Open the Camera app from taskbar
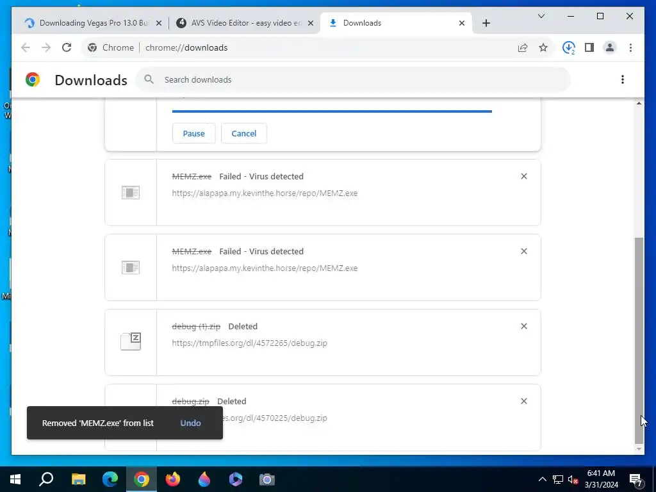 pyautogui.click(x=267, y=479)
